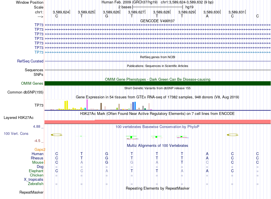
Task: Click the Dog alignment row label
Action: (x=40, y=167)
